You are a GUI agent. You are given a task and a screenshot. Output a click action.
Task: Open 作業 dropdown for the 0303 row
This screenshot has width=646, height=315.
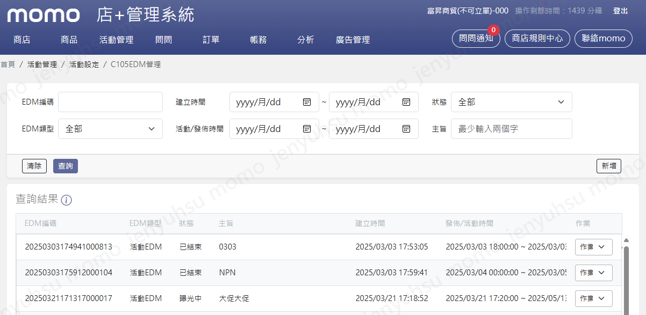[593, 247]
